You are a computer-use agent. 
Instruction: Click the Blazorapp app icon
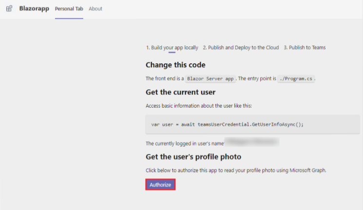[9, 9]
